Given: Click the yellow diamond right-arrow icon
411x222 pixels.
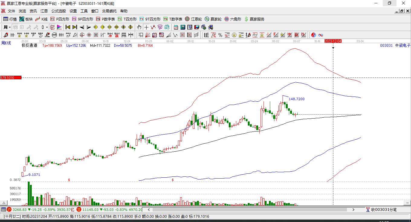Looking at the screenshot, I should point(103,27).
